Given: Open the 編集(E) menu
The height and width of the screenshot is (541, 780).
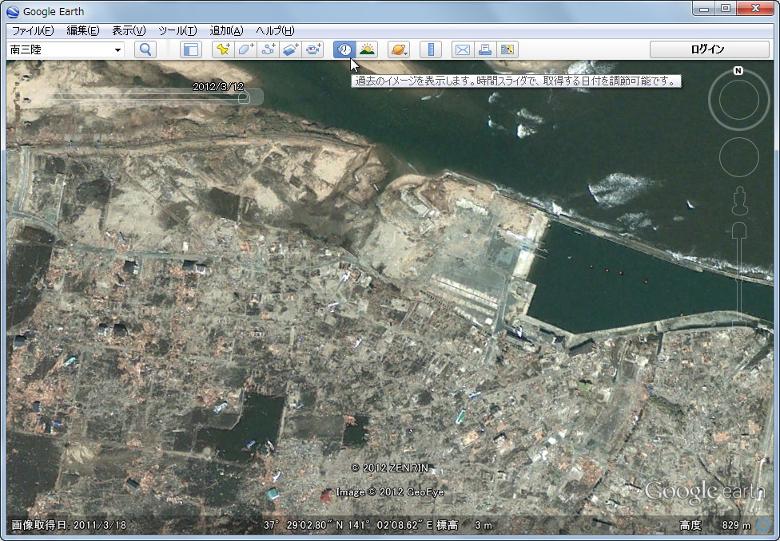Looking at the screenshot, I should click(x=83, y=31).
